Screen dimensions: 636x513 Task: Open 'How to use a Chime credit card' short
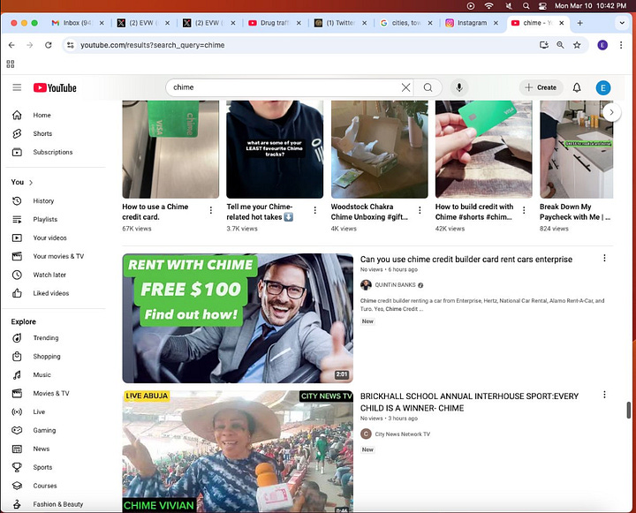(170, 149)
